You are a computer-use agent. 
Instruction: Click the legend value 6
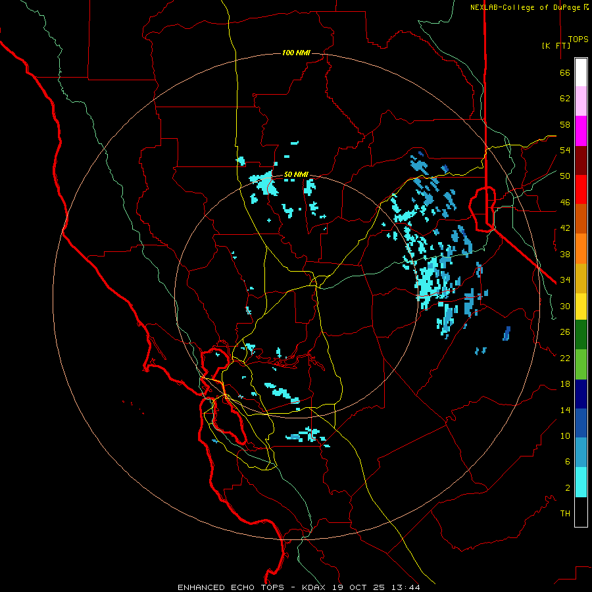point(568,462)
